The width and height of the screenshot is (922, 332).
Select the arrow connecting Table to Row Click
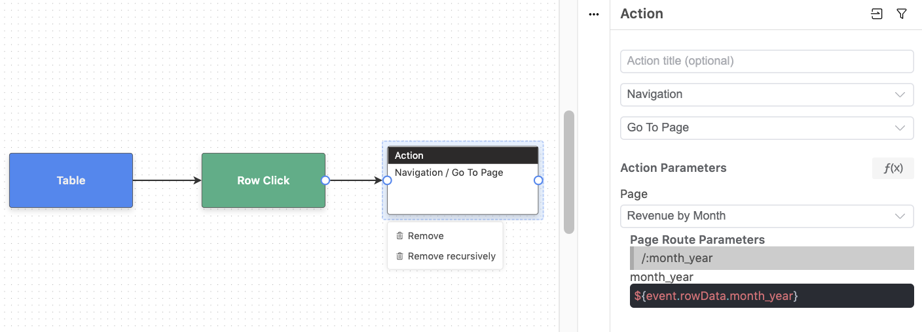tap(166, 180)
